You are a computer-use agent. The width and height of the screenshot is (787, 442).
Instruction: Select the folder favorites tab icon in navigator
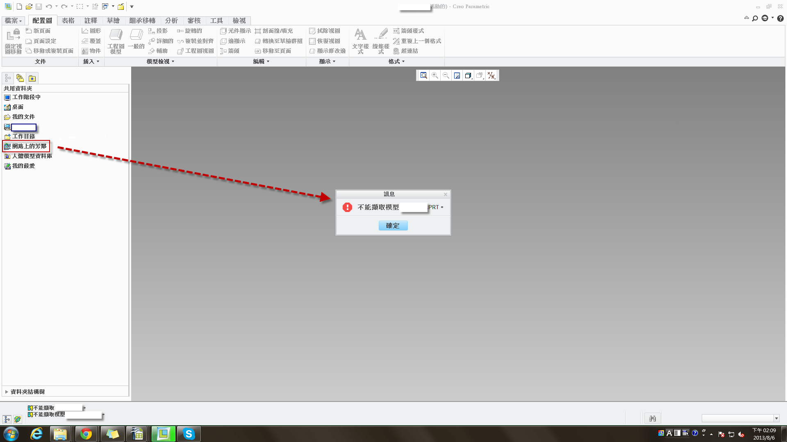(x=32, y=78)
